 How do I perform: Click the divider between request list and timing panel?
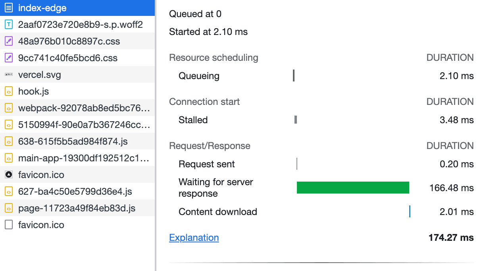[156, 135]
